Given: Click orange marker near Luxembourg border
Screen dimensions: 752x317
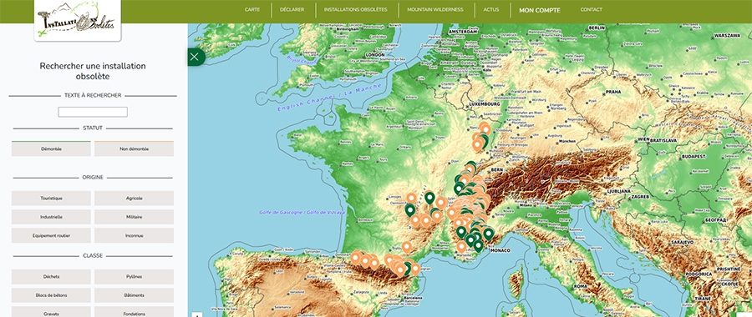Looking at the screenshot, I should 485,128.
